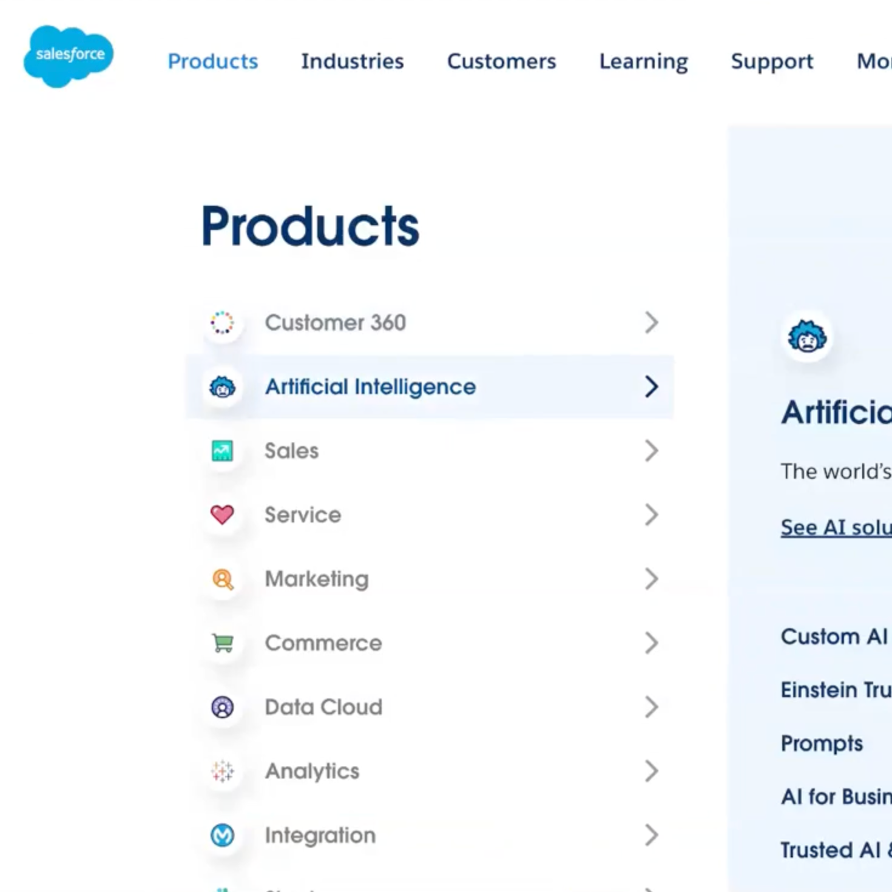Open the Products nav menu
Viewport: 892px width, 892px height.
213,61
